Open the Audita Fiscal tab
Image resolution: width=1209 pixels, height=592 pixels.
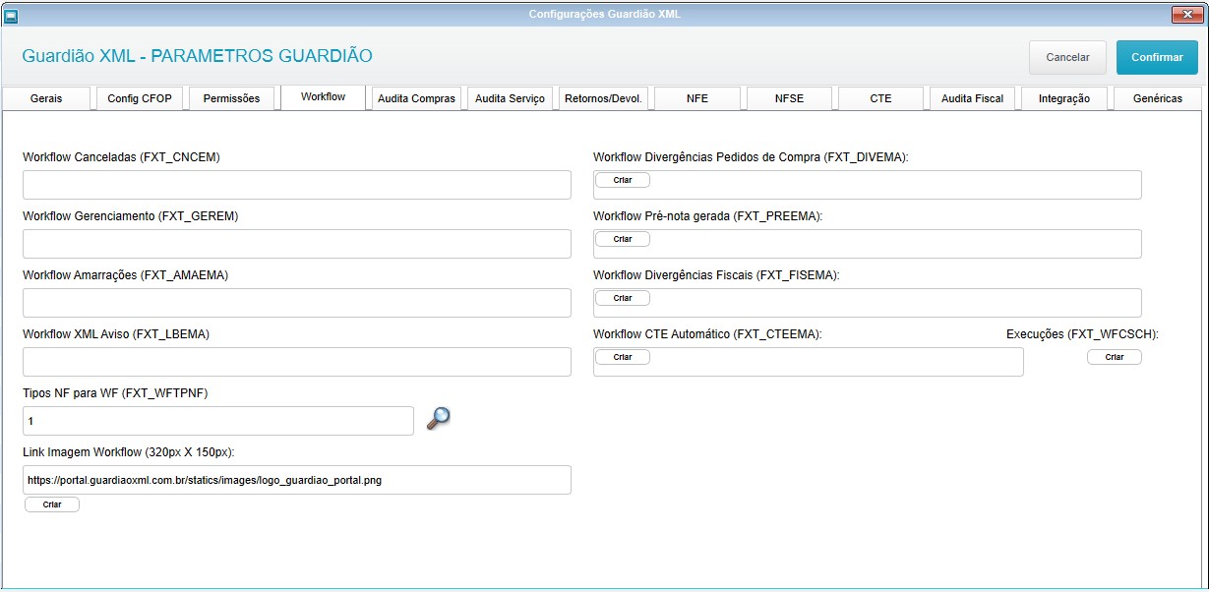[x=972, y=98]
